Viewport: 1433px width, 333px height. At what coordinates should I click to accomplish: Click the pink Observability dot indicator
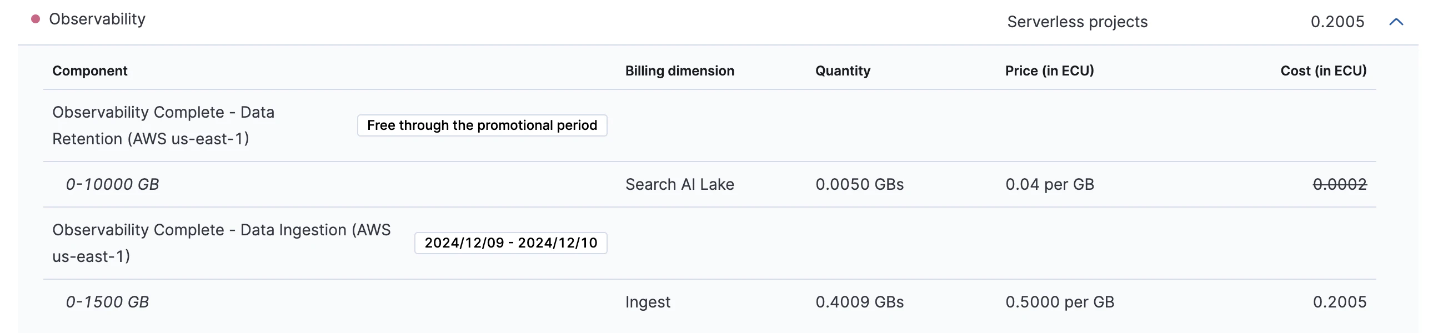click(x=36, y=19)
